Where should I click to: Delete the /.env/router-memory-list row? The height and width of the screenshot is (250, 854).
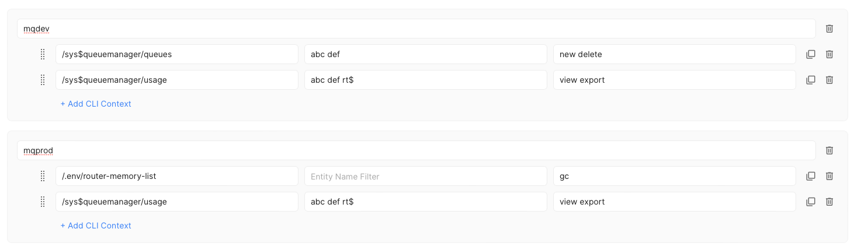point(829,176)
